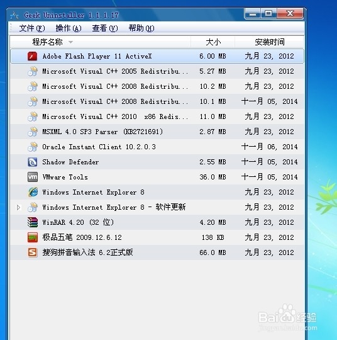
Task: Minimize the Geek Uninstaller window
Action: click(253, 14)
